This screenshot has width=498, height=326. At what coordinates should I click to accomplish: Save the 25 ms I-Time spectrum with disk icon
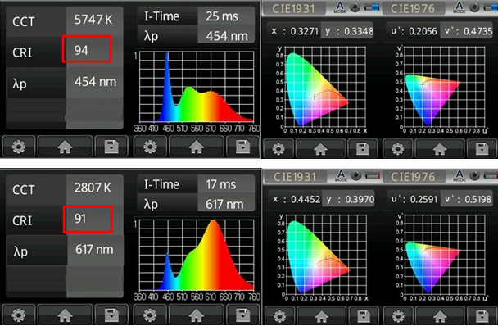[243, 147]
